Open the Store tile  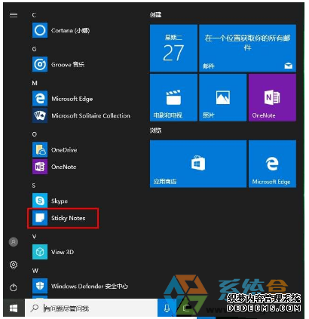[x=198, y=164]
